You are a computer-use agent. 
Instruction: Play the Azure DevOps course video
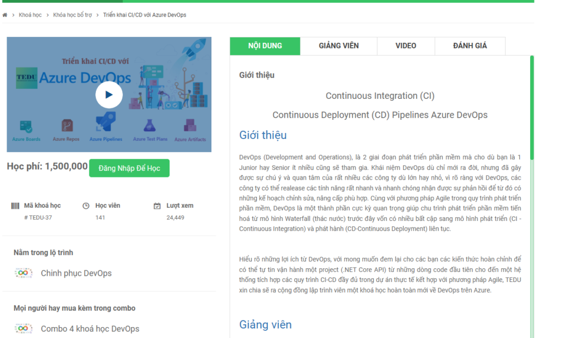click(109, 95)
